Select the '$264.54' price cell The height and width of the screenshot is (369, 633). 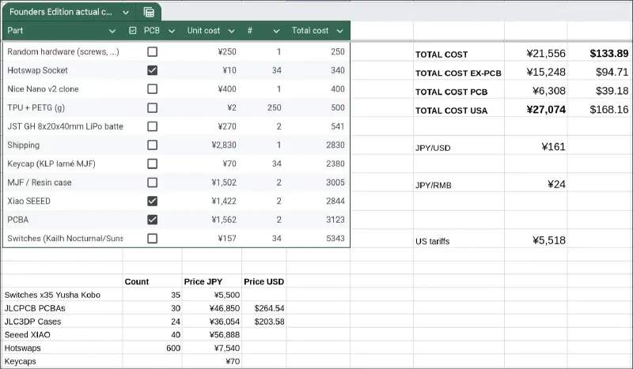point(269,308)
